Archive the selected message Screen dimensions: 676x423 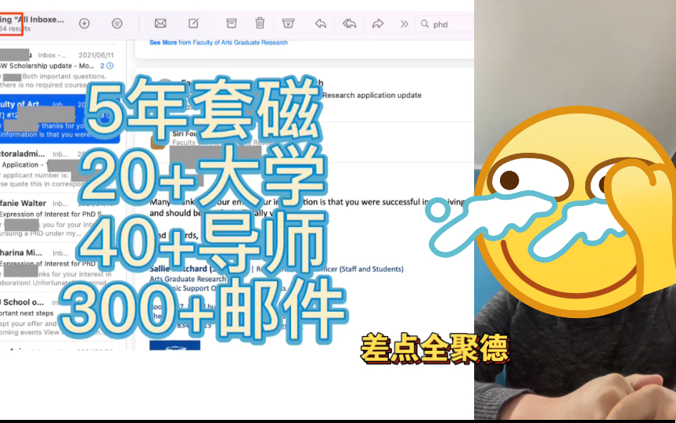231,23
